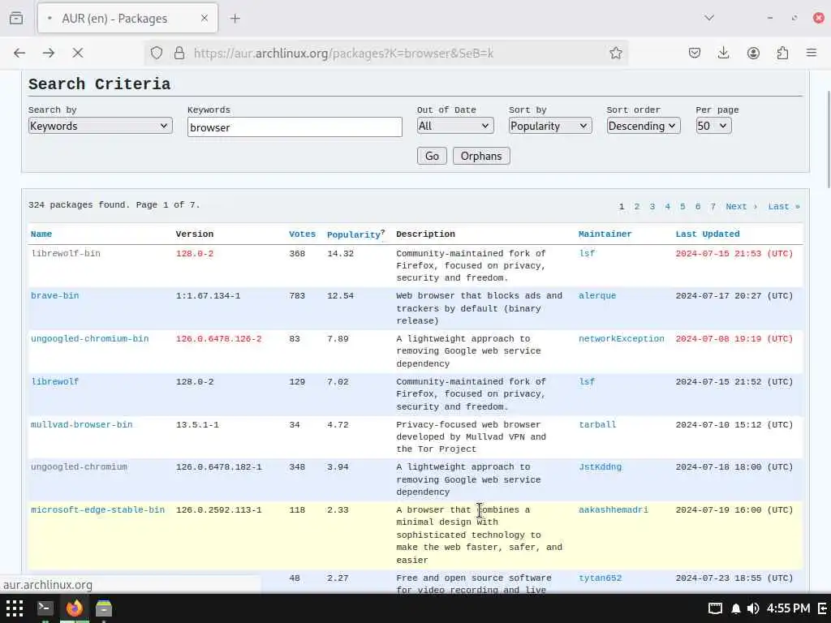Open the volume speaker tray icon
Image resolution: width=831 pixels, height=623 pixels.
[x=752, y=608]
